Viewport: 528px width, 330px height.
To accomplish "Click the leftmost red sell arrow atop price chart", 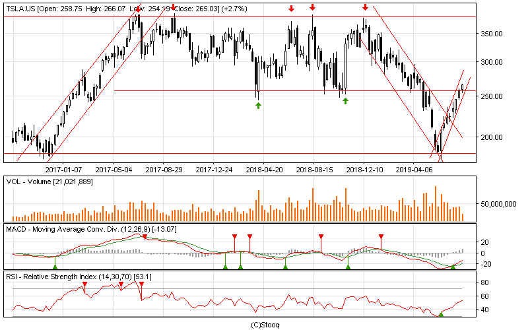I will tap(138, 9).
